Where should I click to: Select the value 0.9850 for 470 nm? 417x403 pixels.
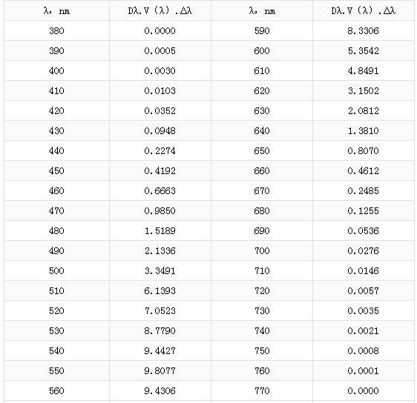tap(160, 211)
